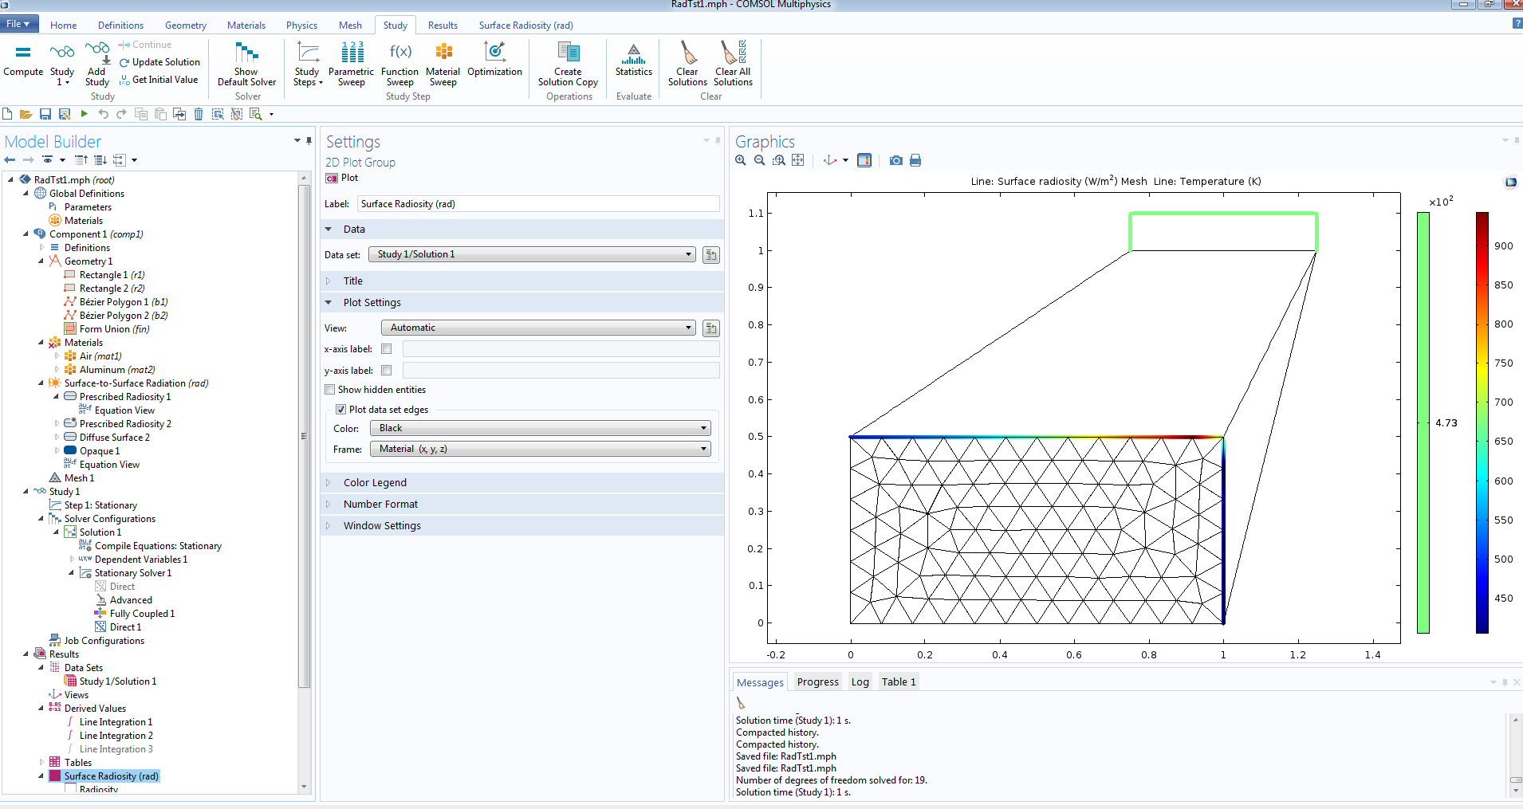This screenshot has width=1523, height=809.
Task: Take a snapshot with camera icon
Action: coord(896,160)
